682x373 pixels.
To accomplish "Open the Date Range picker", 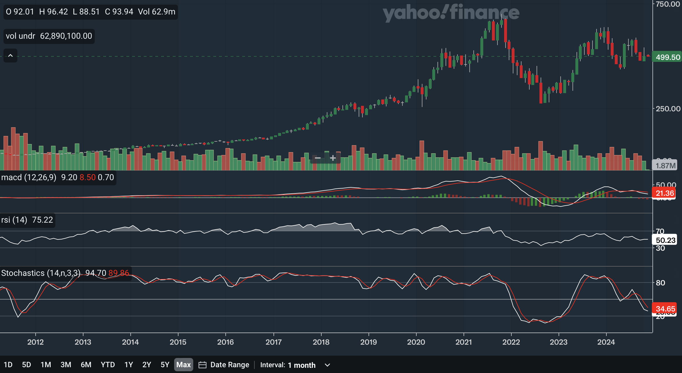I will coord(229,365).
